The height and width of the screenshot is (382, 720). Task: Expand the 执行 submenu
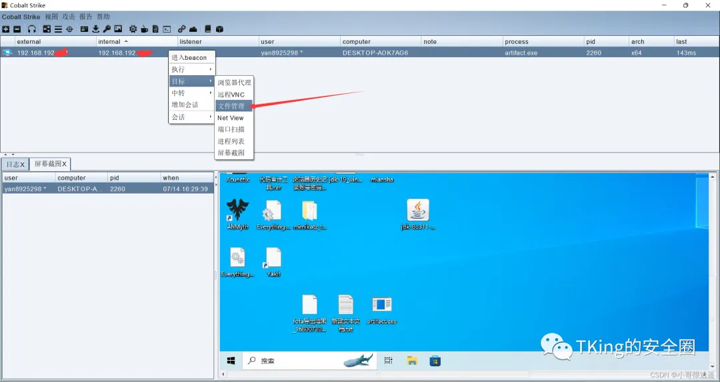[x=192, y=69]
